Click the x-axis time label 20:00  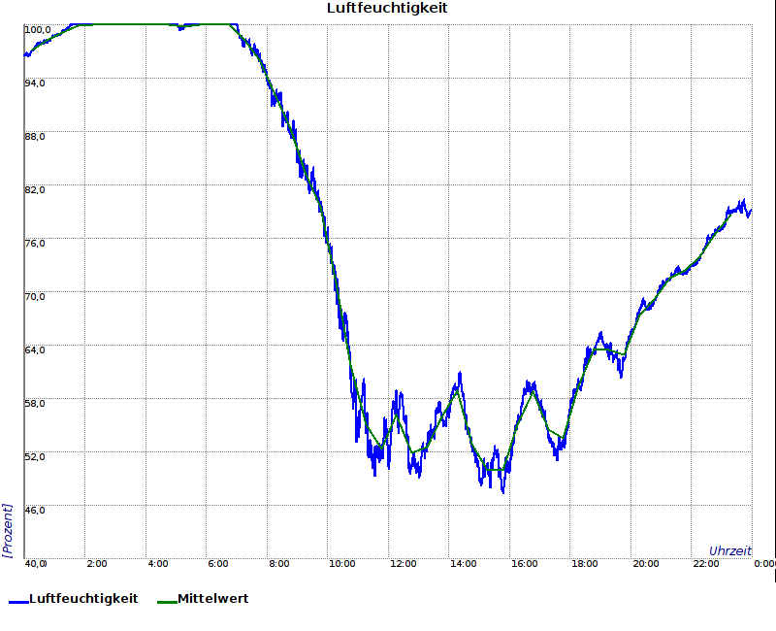[646, 564]
